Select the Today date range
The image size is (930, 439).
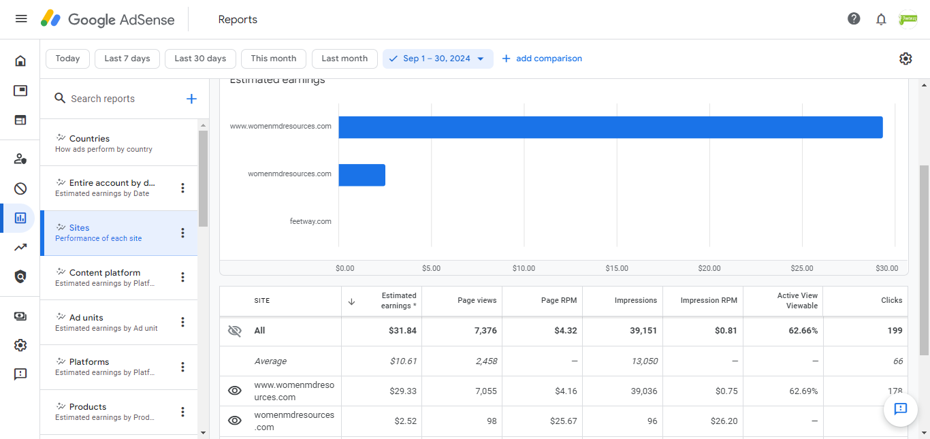(67, 59)
